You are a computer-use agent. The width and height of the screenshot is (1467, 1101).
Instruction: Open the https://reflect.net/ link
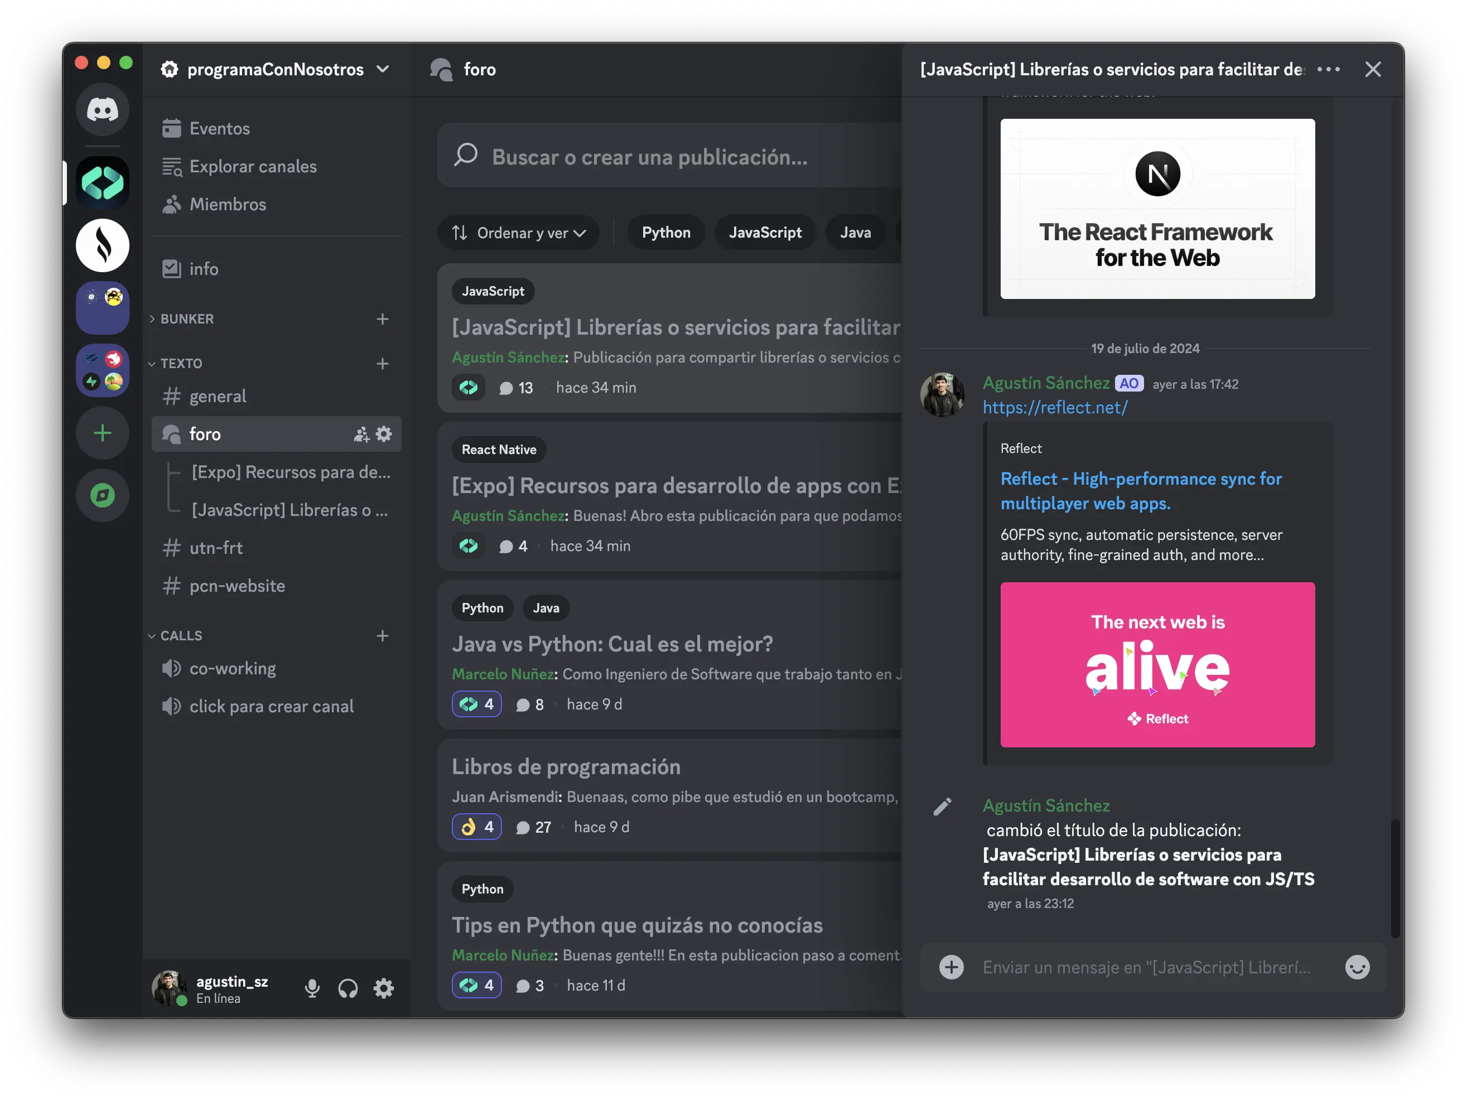coord(1055,407)
